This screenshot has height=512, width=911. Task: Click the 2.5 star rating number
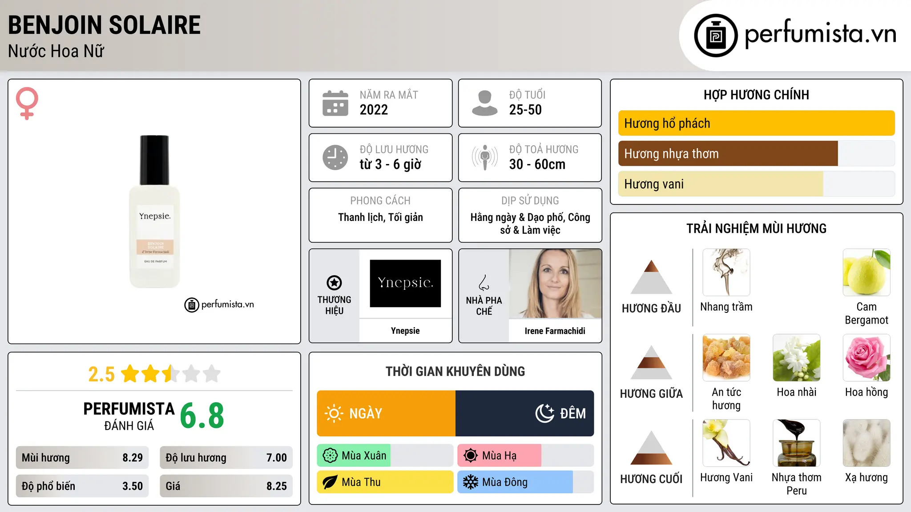(x=101, y=374)
